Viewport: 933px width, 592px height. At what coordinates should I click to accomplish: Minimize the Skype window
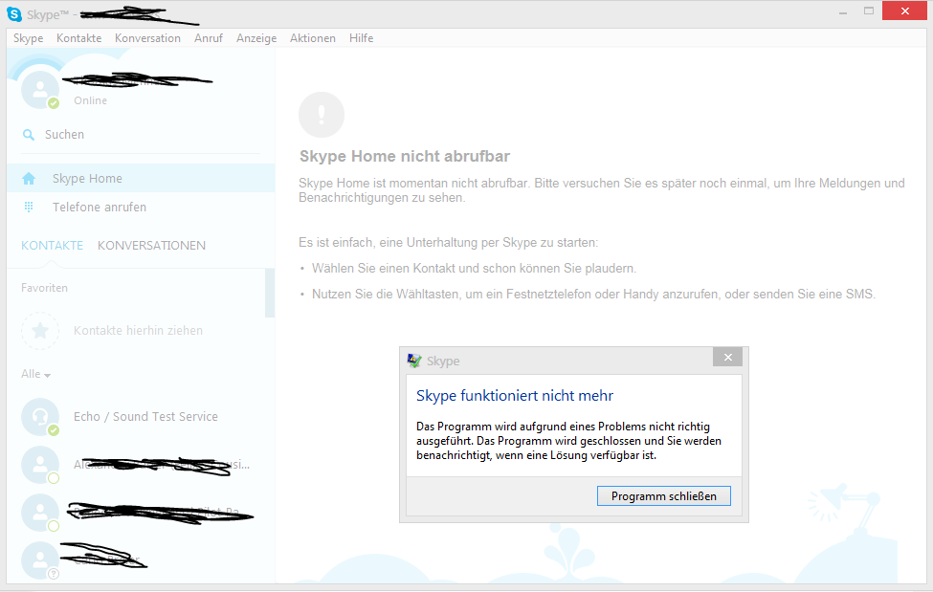[842, 11]
